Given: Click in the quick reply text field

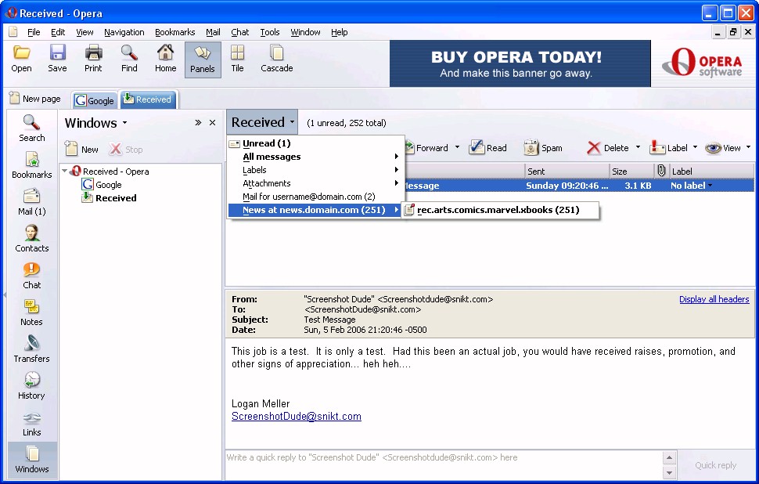Looking at the screenshot, I should [444, 464].
